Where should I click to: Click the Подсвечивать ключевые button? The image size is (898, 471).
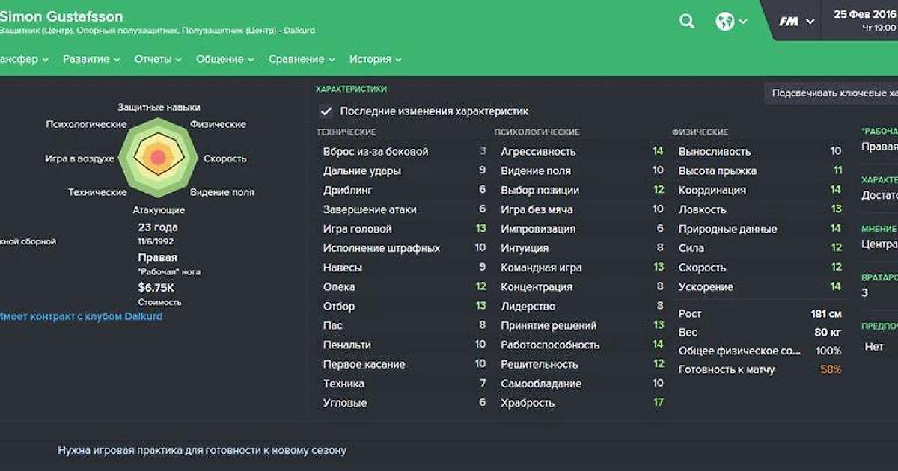[x=832, y=93]
